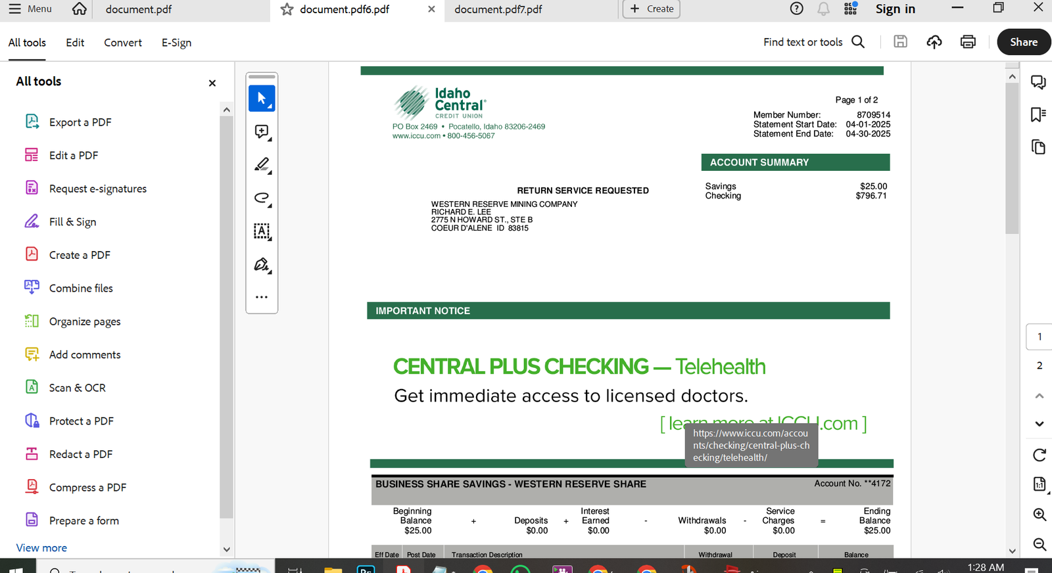
Task: Open the bookmarks pane icon
Action: click(x=1038, y=114)
